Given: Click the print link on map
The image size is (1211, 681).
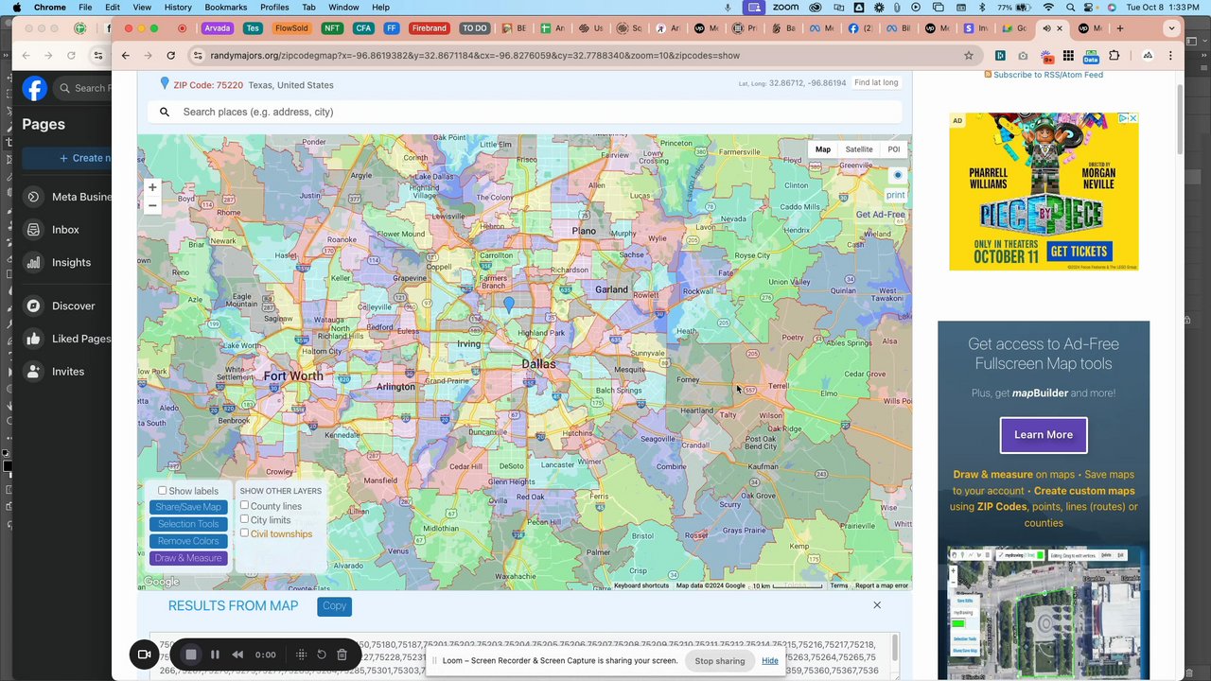Looking at the screenshot, I should tap(895, 195).
